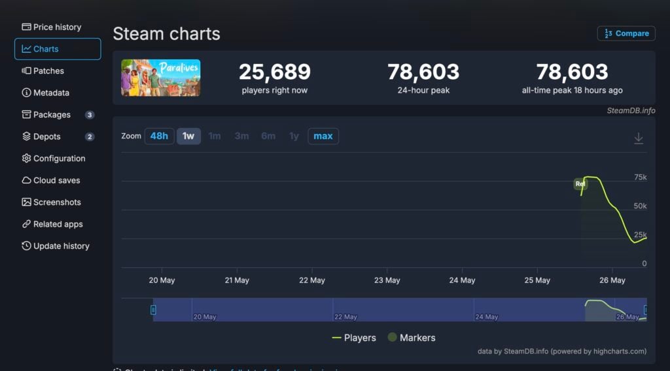Go to the Metadata page

pos(45,93)
